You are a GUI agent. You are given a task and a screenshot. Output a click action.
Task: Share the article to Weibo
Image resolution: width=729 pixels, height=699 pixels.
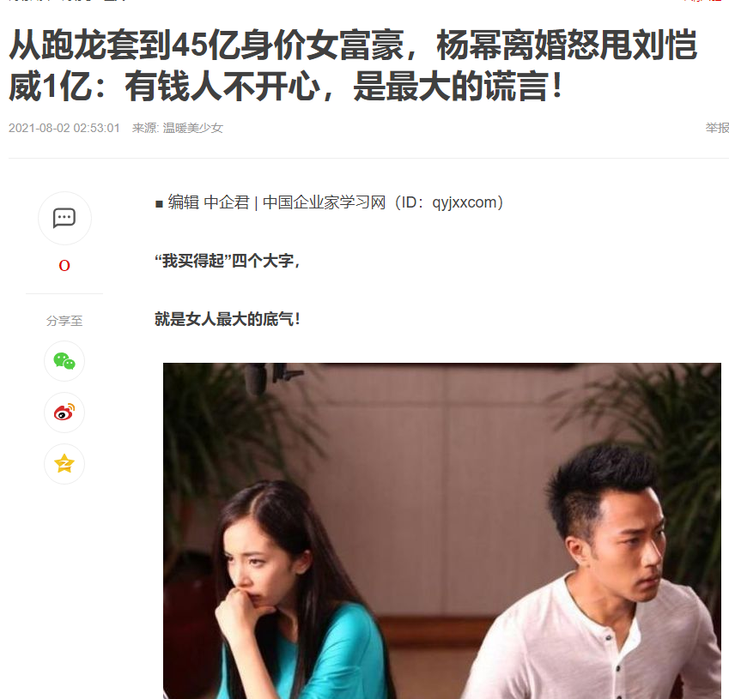(x=64, y=413)
